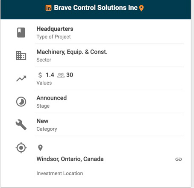Click the dollar sign icon in Values
Viewport: 194px width, 188px height.
click(x=40, y=75)
